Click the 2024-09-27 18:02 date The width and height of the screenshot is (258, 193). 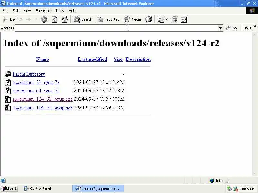click(92, 91)
